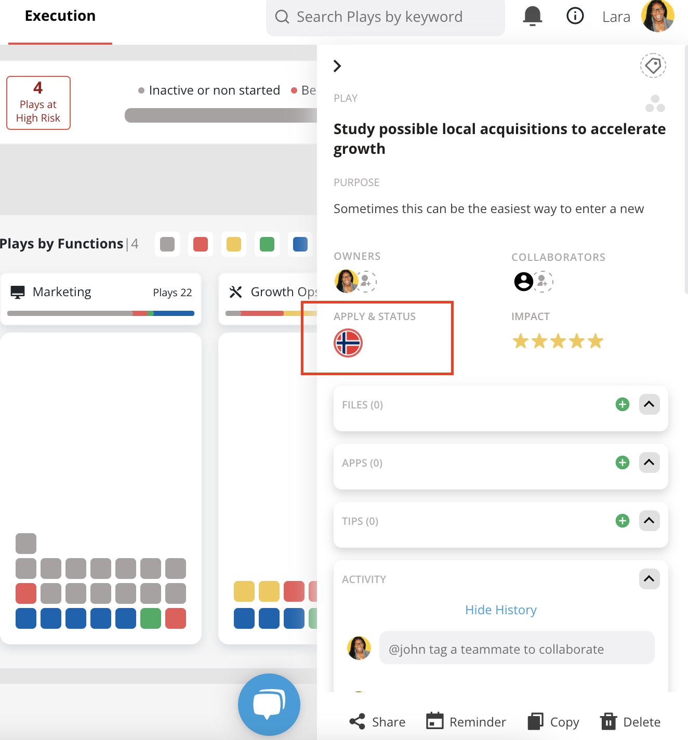Add an app with the green plus
The image size is (688, 740).
click(622, 462)
